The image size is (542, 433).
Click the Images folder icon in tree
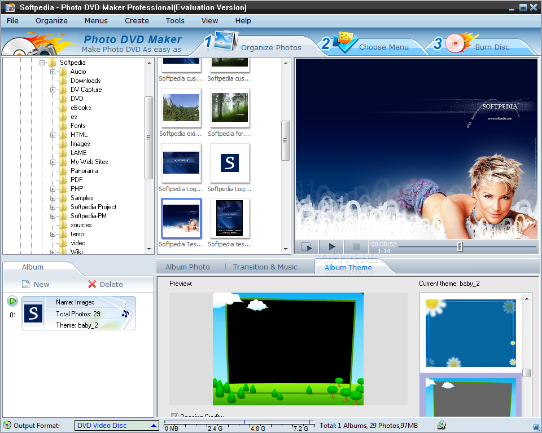(x=63, y=144)
